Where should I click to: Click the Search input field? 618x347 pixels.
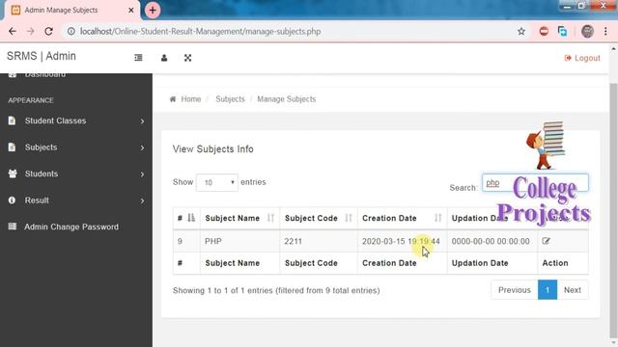[x=535, y=183]
